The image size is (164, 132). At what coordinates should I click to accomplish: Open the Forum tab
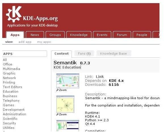[x=122, y=35]
